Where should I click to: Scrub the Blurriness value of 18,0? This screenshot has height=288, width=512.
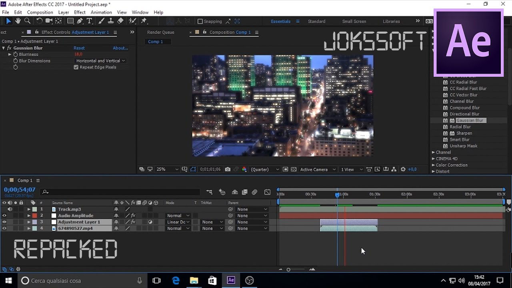[78, 54]
